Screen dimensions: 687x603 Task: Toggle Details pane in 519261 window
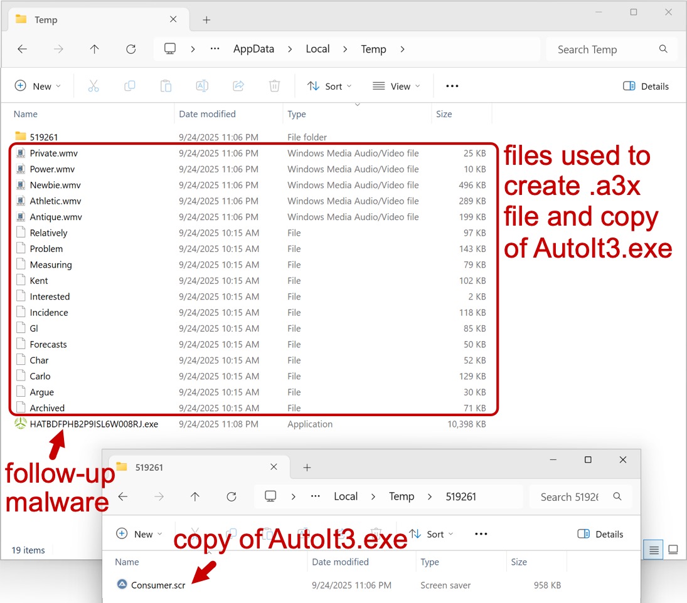[600, 534]
